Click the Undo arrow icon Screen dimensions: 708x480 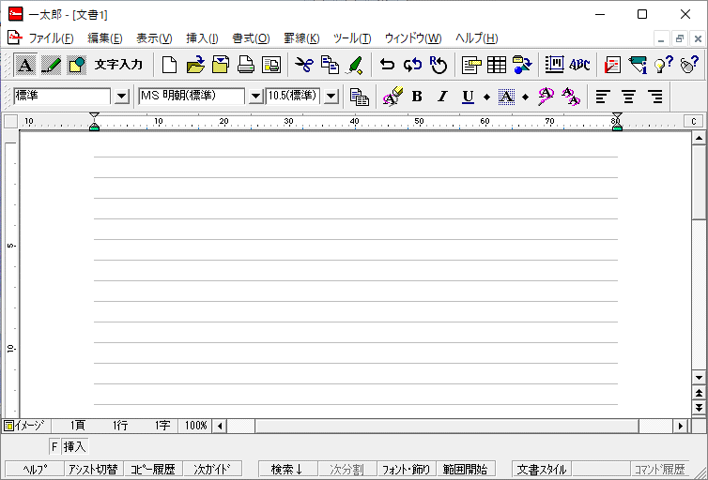[x=387, y=65]
